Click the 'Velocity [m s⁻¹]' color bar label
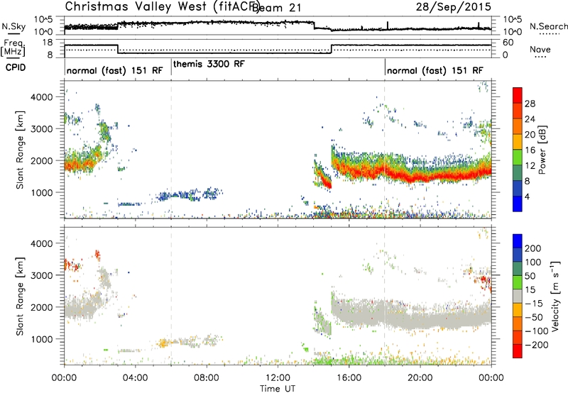Screen dimensions: 568x393 (x=555, y=296)
